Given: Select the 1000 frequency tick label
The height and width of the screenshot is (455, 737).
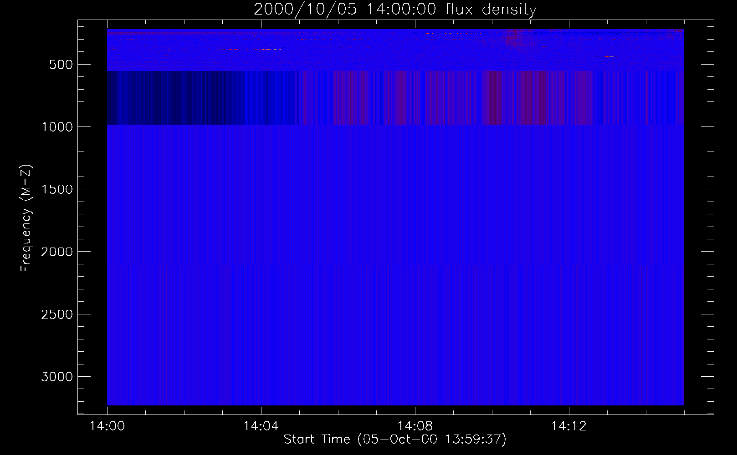Looking at the screenshot, I should coord(57,127).
